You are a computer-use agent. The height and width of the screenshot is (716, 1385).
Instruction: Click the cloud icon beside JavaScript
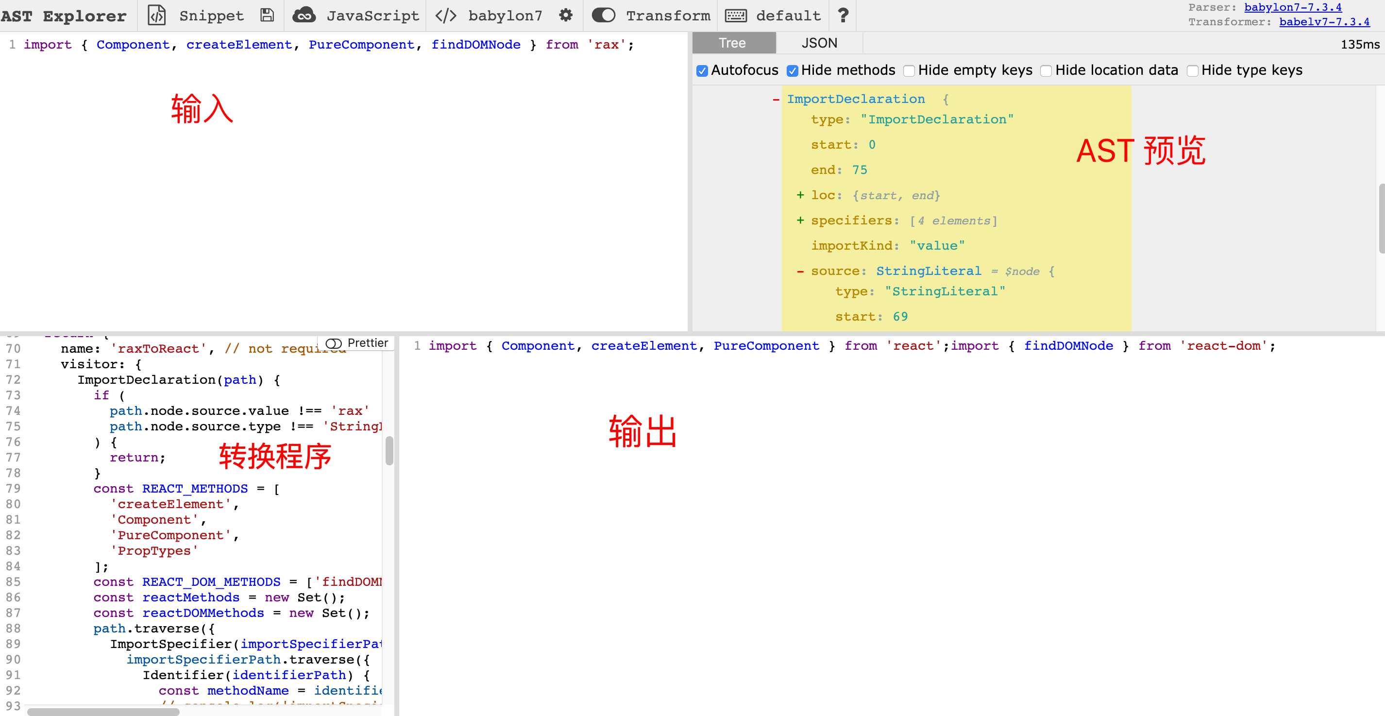coord(304,16)
